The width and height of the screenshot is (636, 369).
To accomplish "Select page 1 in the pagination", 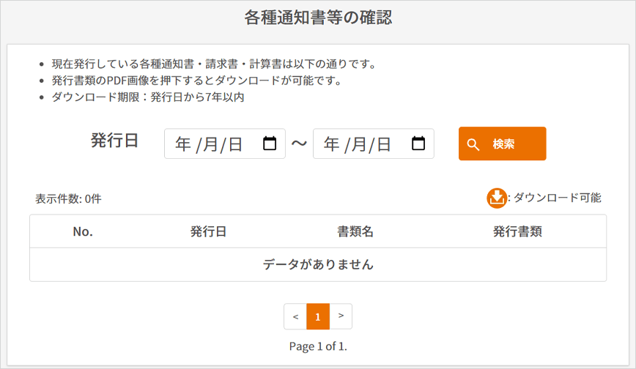I will coord(318,316).
